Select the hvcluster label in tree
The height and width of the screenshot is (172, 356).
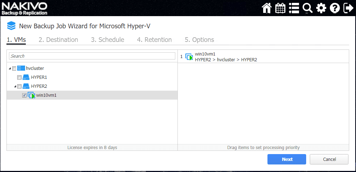pos(35,68)
